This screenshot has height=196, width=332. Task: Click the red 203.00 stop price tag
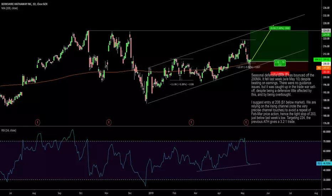(326, 72)
